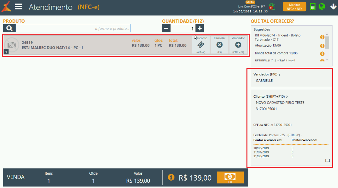Viewport: 338px width, 188px height.
Task: Click seller name GABRIELLE
Action: 264,81
